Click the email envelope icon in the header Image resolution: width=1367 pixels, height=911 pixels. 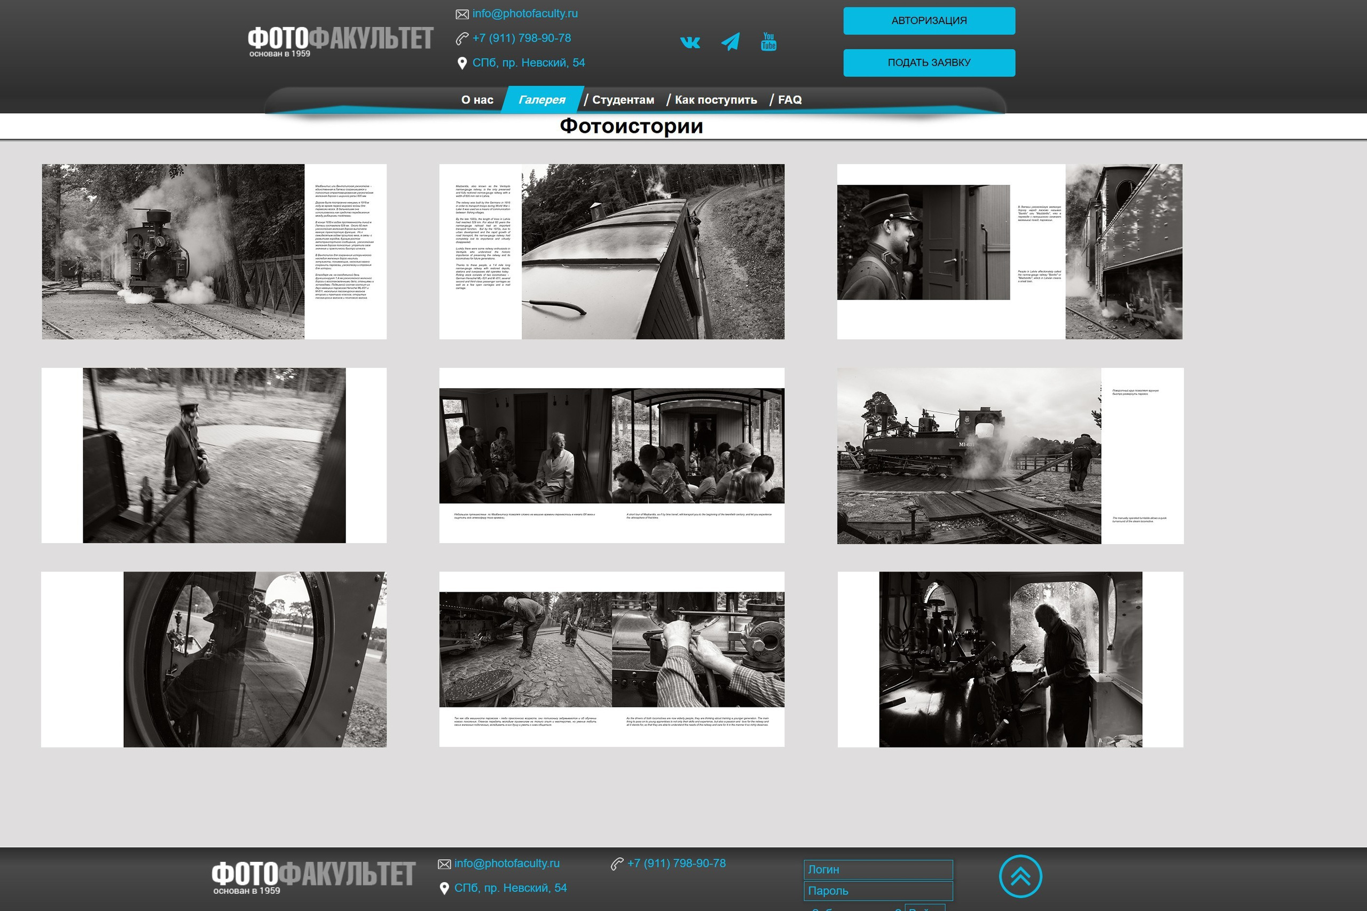462,13
